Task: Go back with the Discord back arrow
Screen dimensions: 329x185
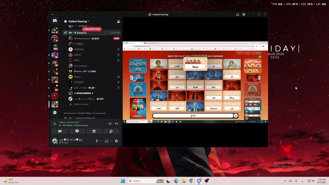Action: pos(53,14)
